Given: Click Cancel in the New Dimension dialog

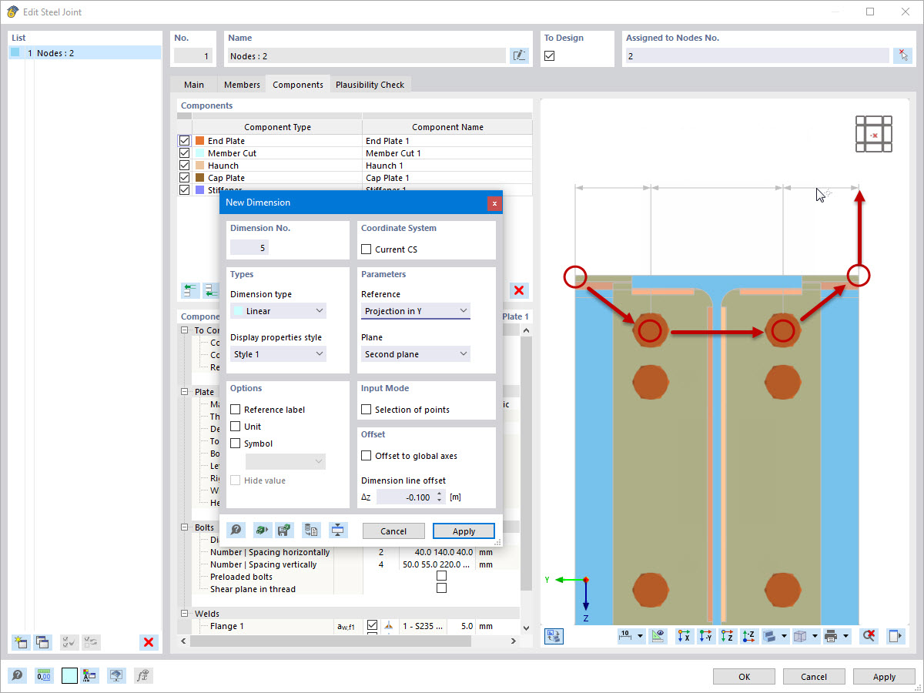Looking at the screenshot, I should point(393,531).
